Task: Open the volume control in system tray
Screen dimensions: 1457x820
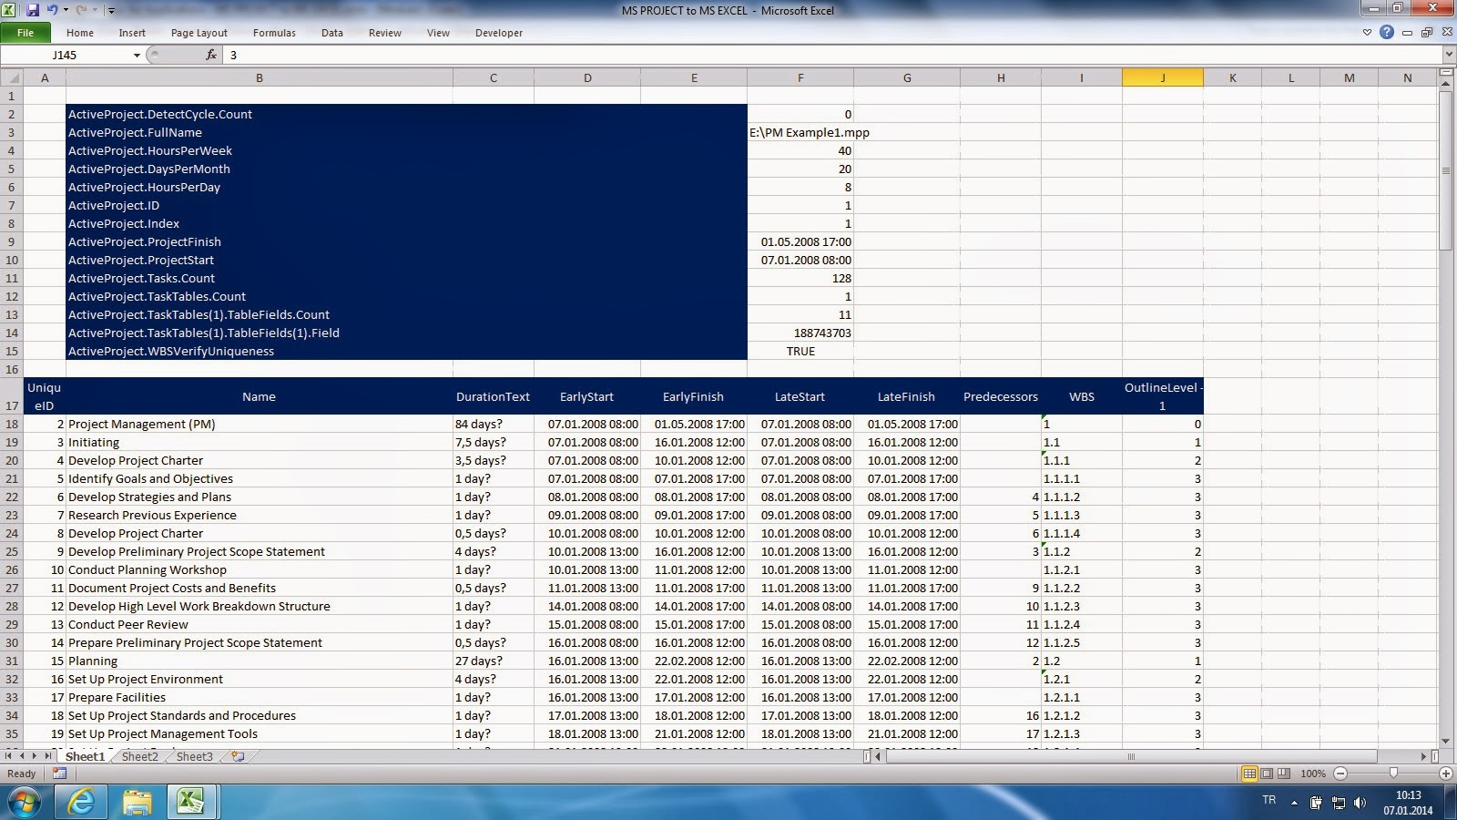Action: (1360, 803)
